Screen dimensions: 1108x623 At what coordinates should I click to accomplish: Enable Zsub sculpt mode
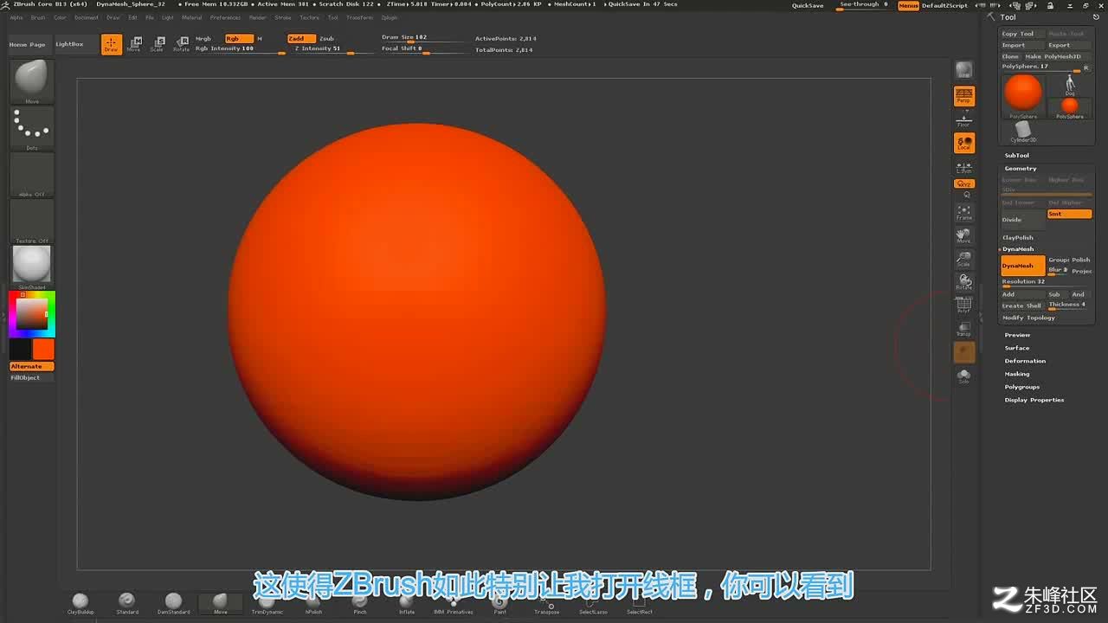[326, 38]
